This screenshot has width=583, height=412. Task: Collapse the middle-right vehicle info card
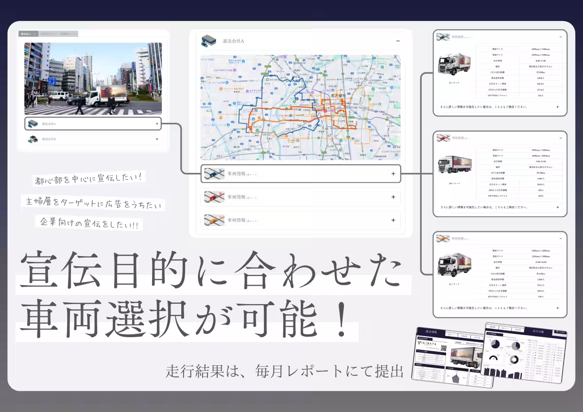click(x=561, y=138)
